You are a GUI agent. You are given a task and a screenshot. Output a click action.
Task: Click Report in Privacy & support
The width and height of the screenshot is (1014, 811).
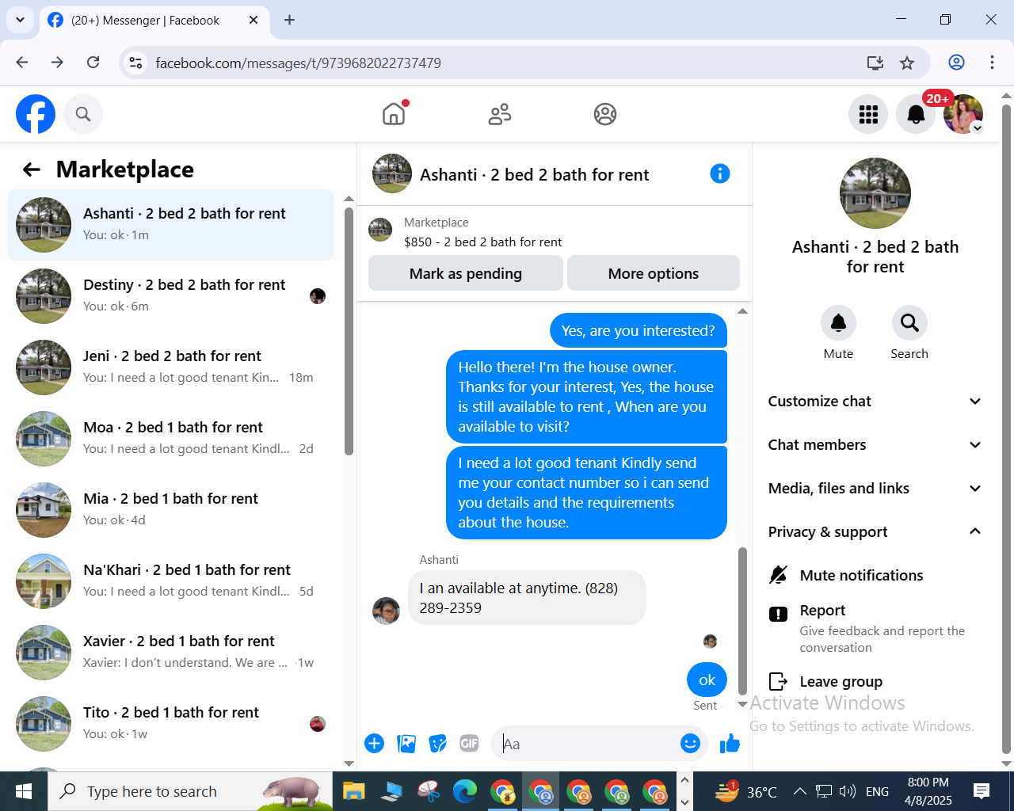[875, 628]
